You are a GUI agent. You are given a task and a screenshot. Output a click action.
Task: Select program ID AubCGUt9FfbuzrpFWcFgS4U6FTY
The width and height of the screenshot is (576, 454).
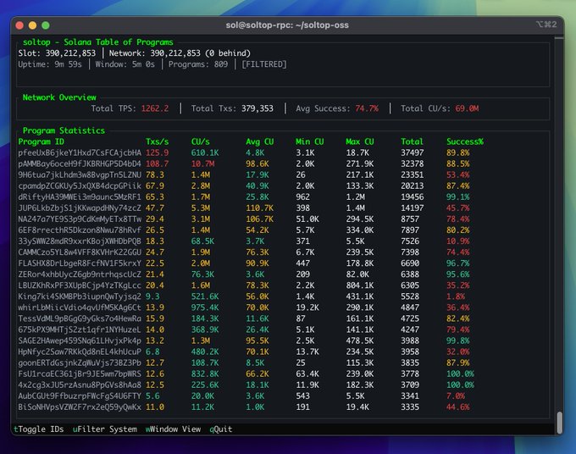click(80, 396)
